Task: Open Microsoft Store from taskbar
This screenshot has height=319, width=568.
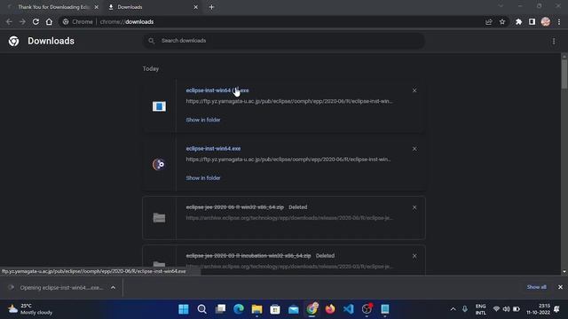Action: [x=275, y=309]
